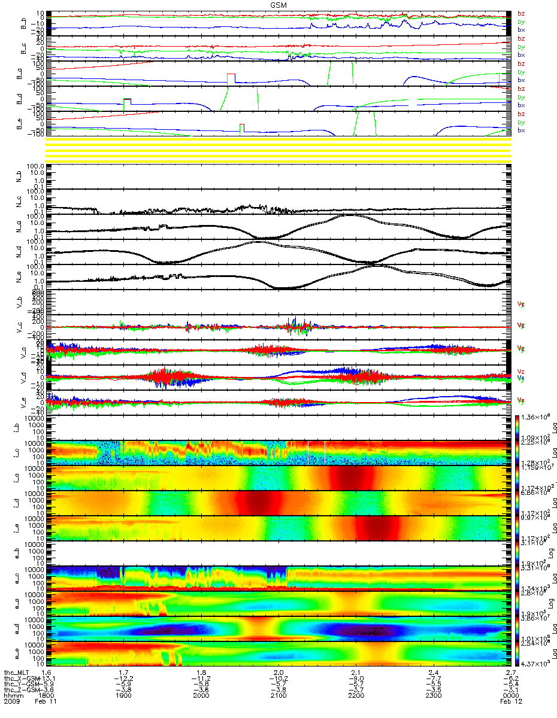Click the GSM plot title

click(x=278, y=5)
